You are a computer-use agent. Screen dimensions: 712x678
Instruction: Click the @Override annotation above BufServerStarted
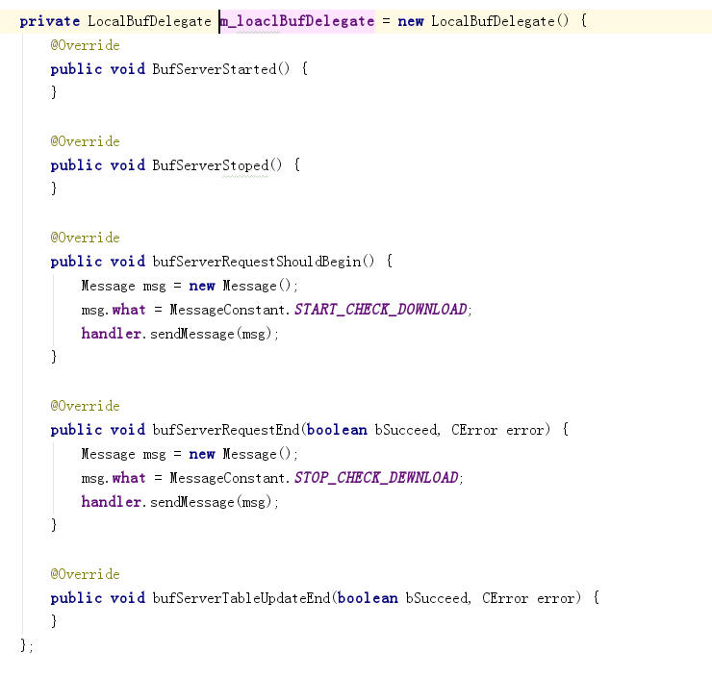[x=86, y=45]
